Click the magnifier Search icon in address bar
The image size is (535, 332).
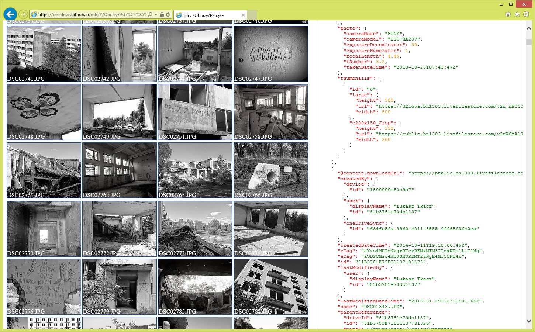pyautogui.click(x=150, y=15)
